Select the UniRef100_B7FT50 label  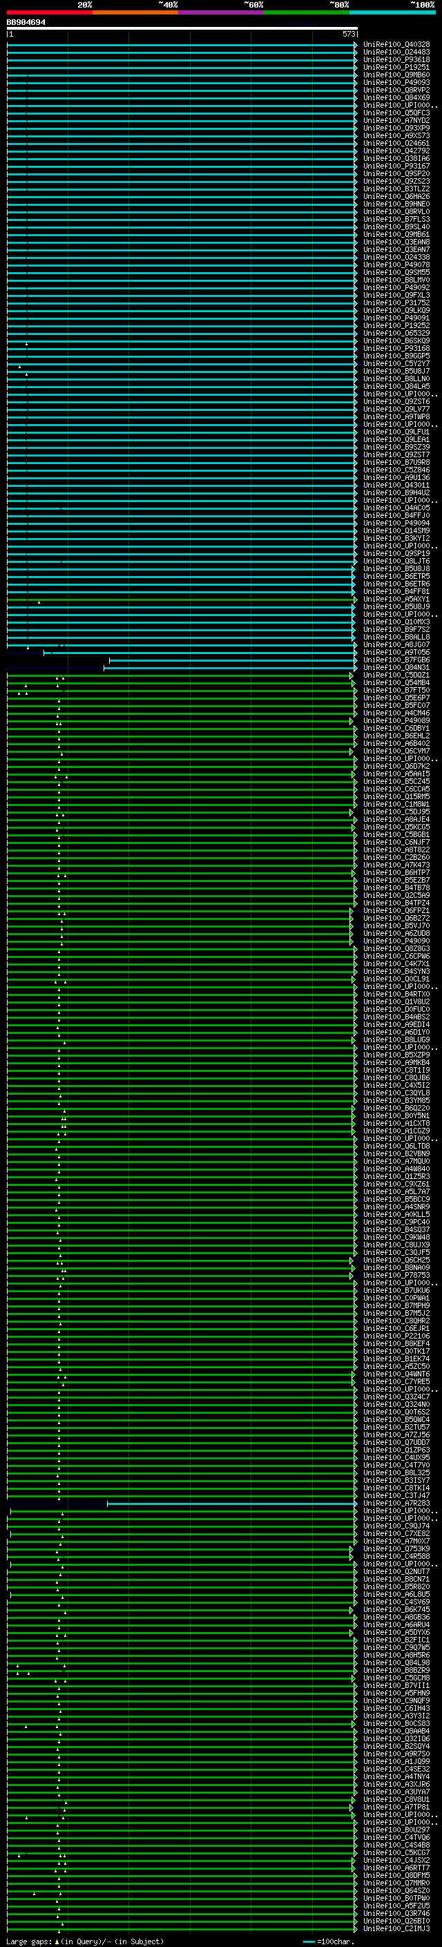click(396, 690)
